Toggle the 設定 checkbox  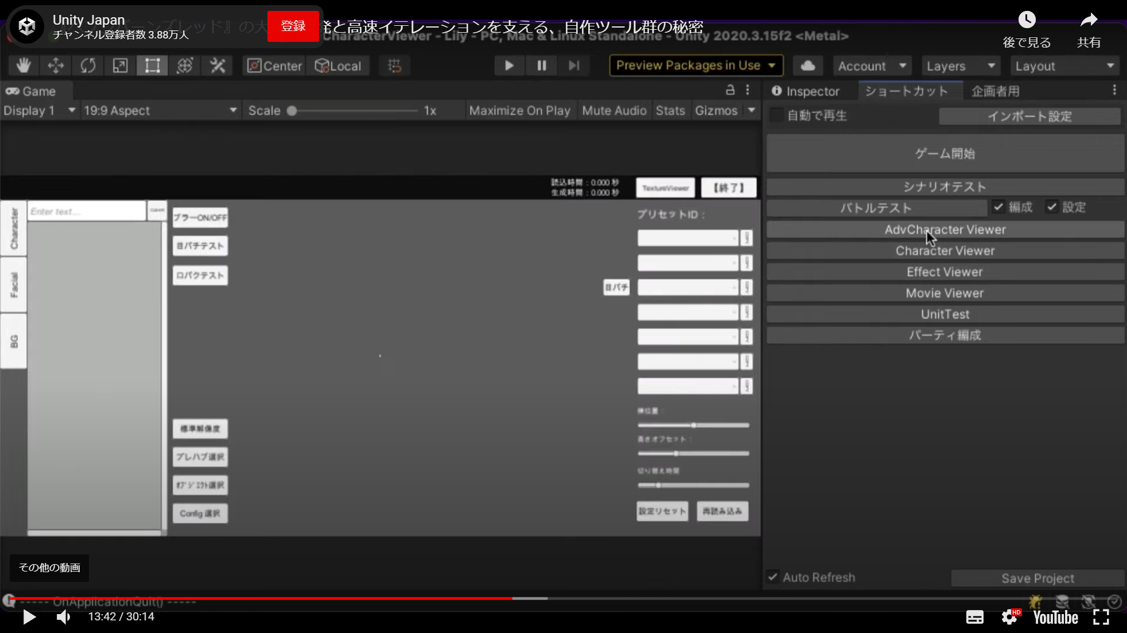(x=1051, y=207)
